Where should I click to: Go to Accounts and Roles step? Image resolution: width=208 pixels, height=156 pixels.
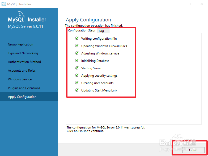tap(22, 71)
